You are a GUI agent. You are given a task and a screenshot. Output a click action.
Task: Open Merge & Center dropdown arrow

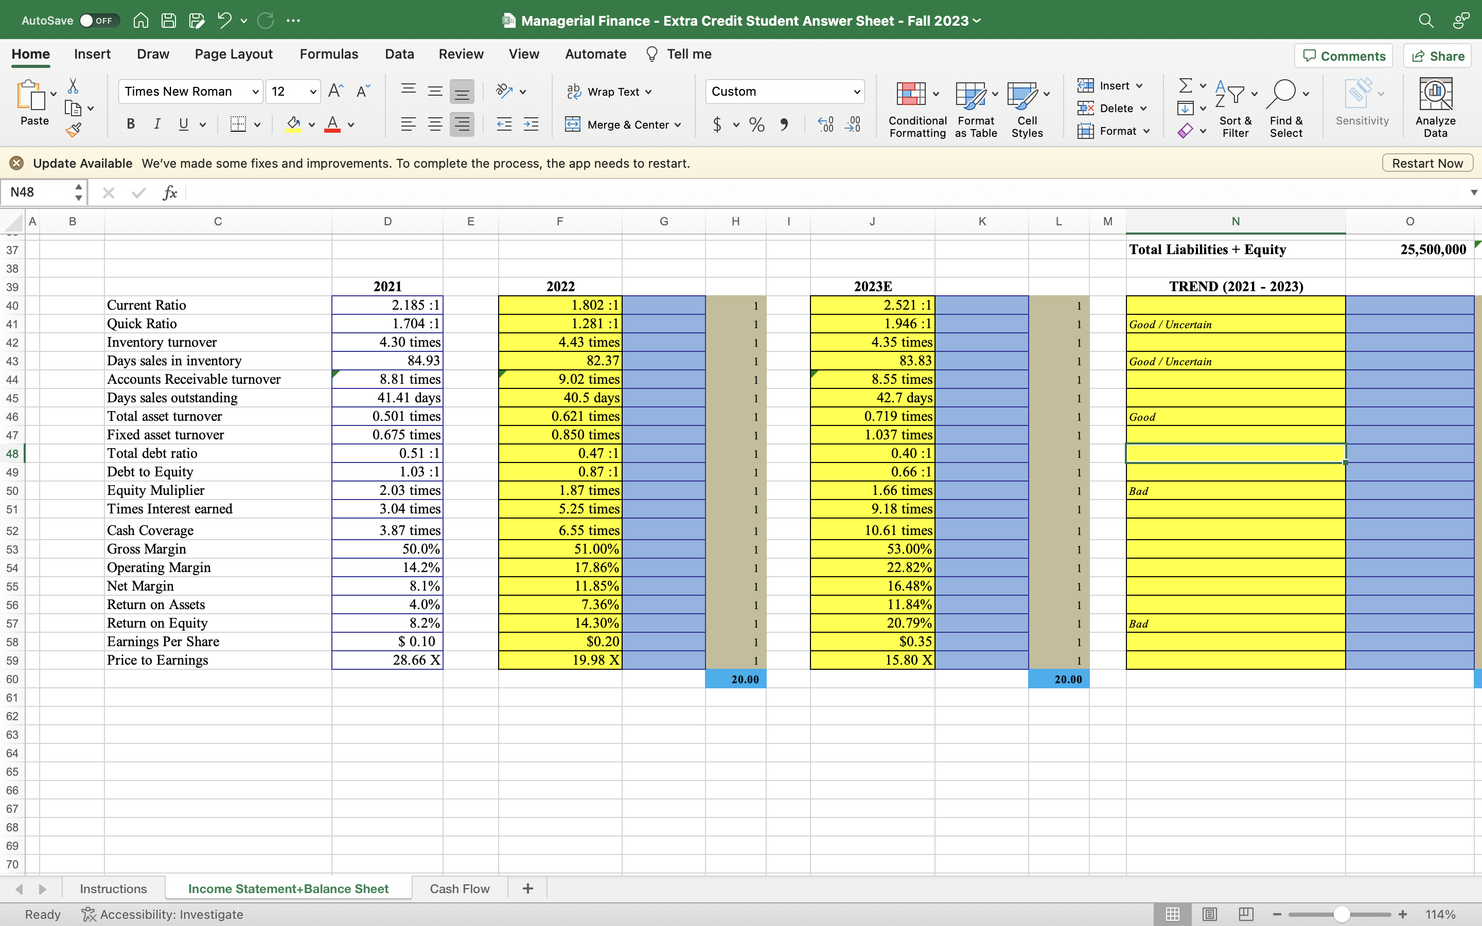tap(677, 125)
